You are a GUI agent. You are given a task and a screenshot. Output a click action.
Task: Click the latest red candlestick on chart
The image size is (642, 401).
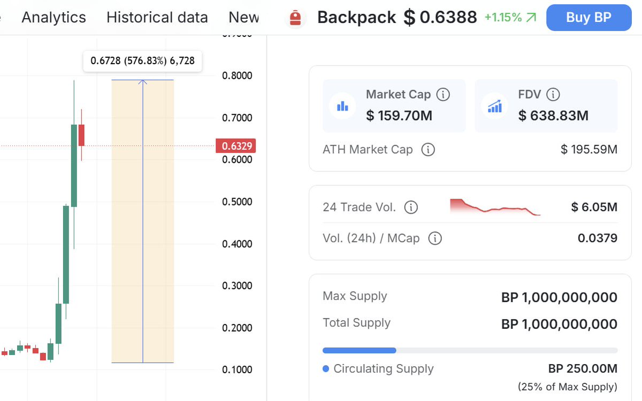[81, 135]
